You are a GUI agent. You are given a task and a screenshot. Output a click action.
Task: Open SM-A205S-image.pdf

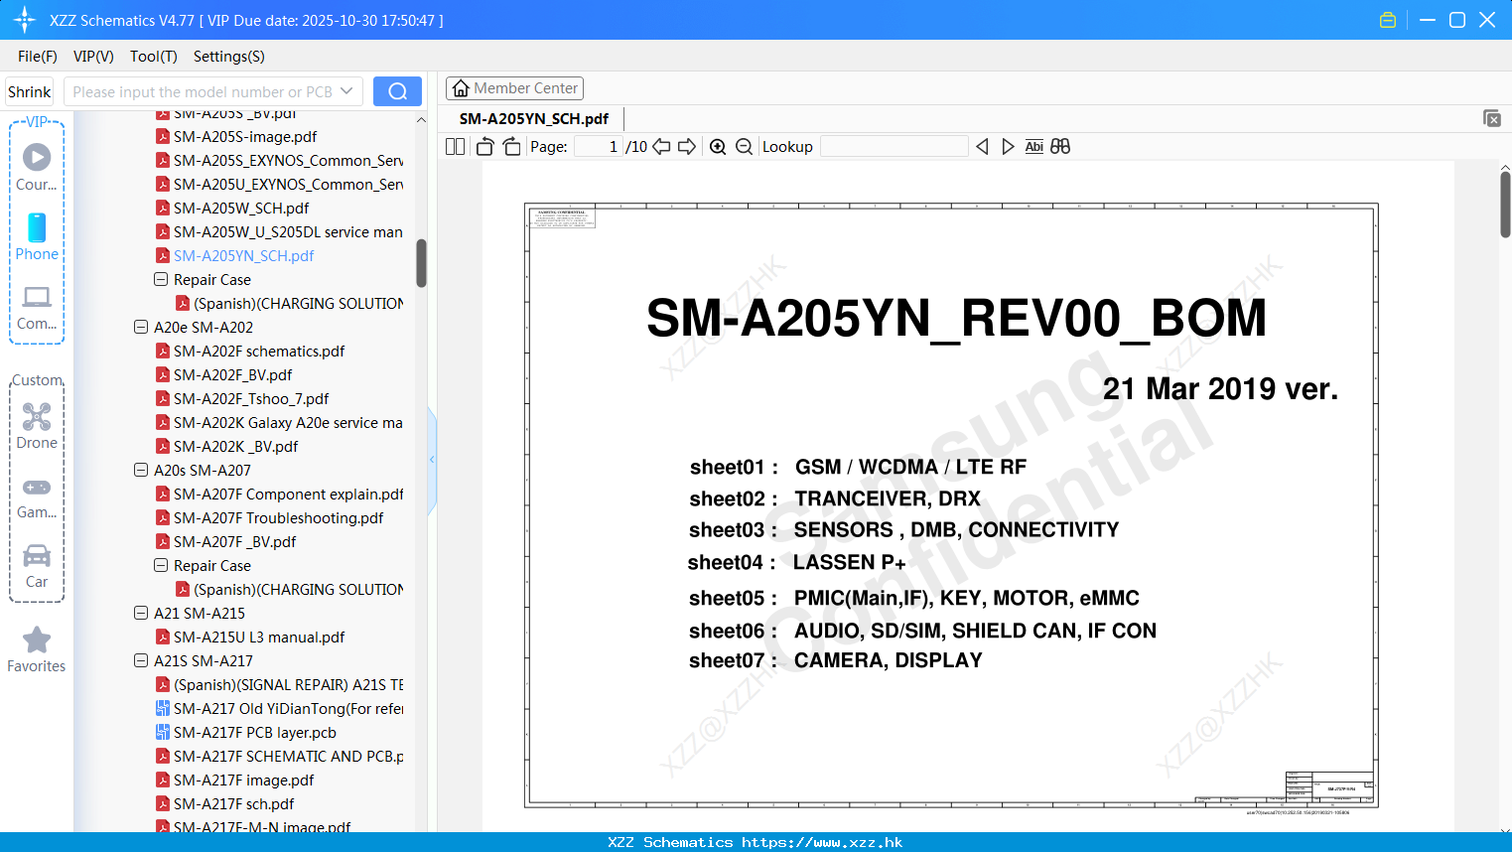tap(245, 136)
